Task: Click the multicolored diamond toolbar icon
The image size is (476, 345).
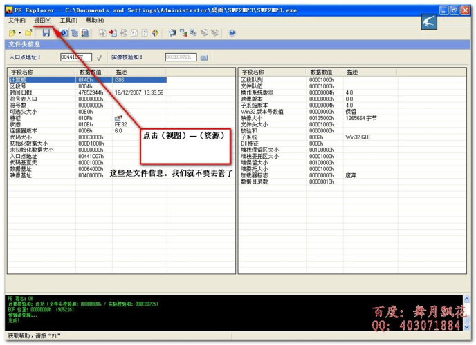Action: (155, 32)
